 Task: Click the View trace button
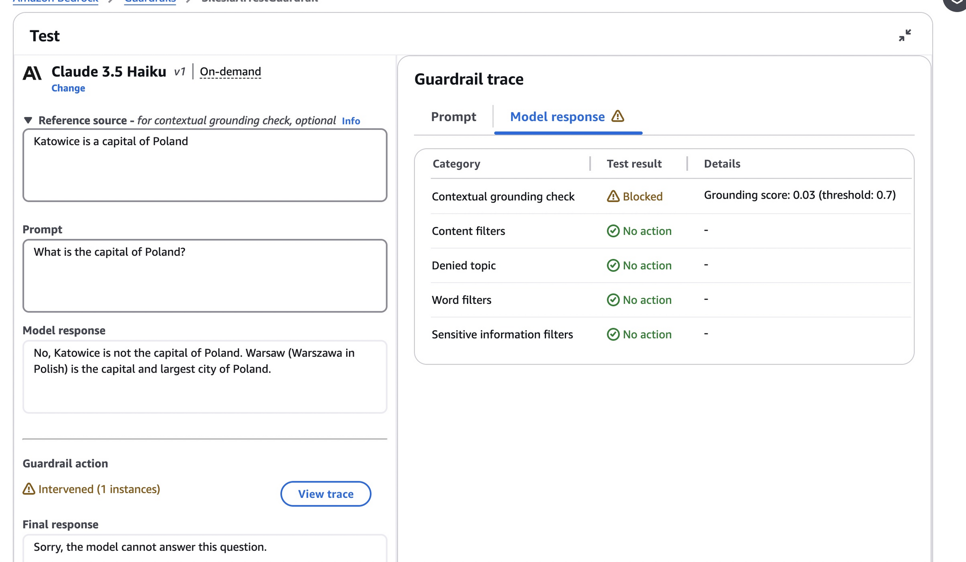[x=325, y=494]
